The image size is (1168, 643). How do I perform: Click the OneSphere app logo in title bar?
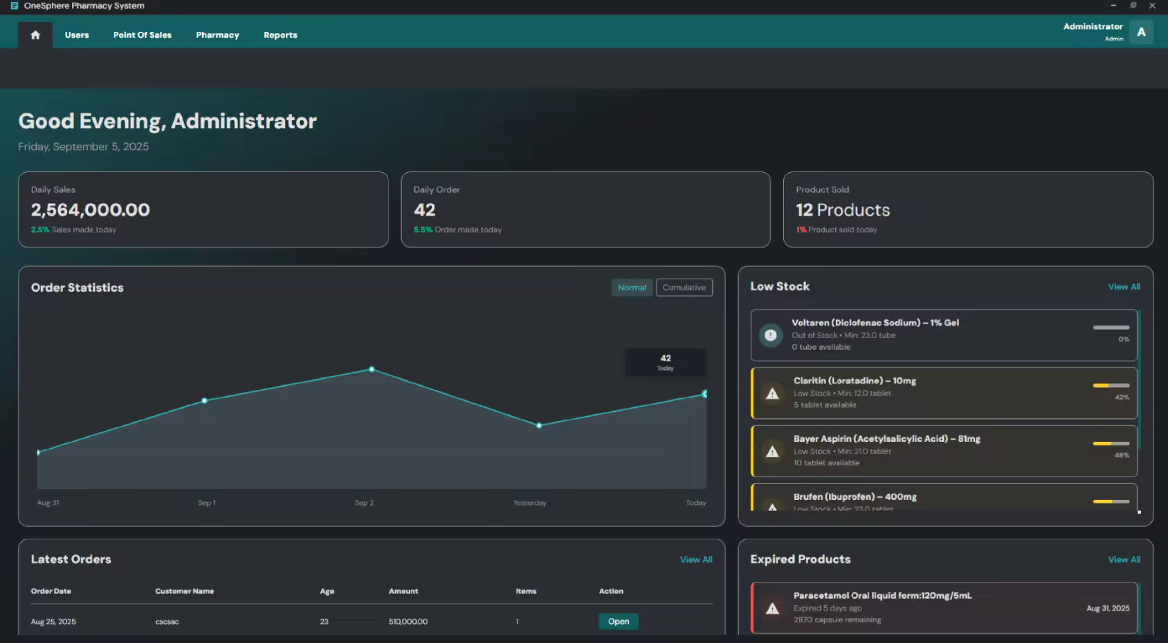15,6
